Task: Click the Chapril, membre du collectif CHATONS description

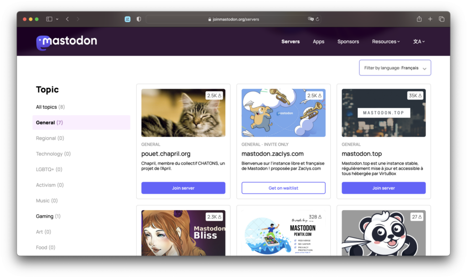Action: [183, 166]
